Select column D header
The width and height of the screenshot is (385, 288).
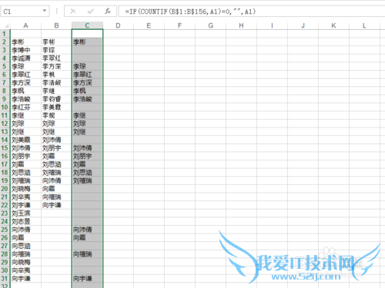click(x=118, y=25)
